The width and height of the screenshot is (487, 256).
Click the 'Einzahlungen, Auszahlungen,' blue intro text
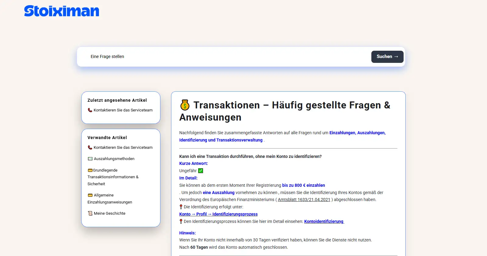(357, 133)
